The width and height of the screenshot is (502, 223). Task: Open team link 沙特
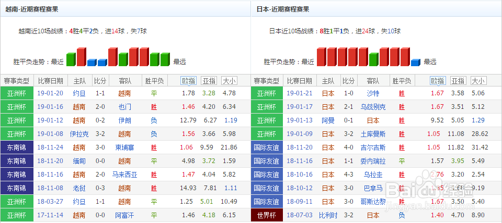pos(373,93)
